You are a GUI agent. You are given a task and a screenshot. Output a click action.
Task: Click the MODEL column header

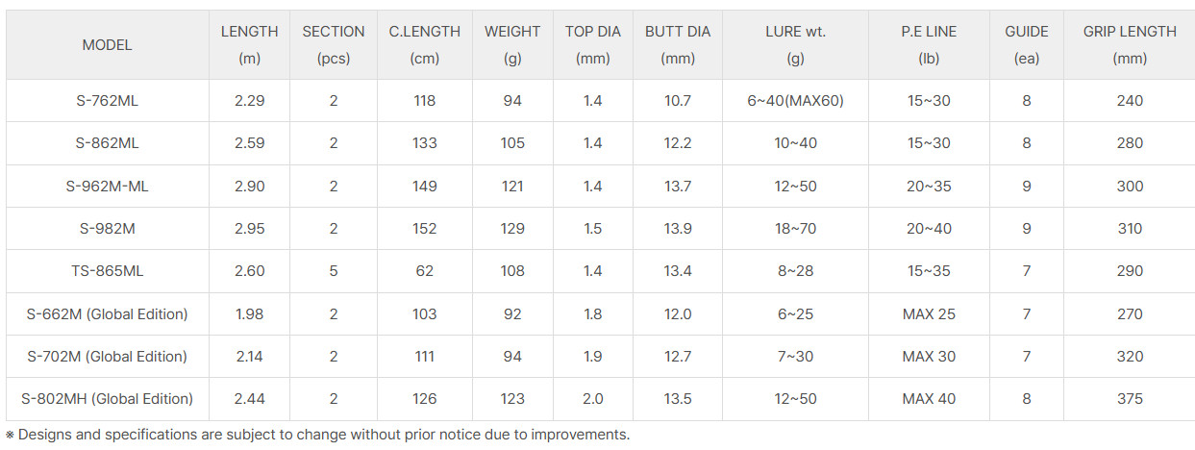click(x=107, y=44)
